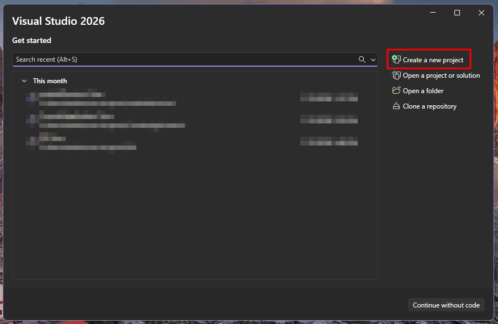Open the last recent project under This month
498x324 pixels.
click(87, 143)
